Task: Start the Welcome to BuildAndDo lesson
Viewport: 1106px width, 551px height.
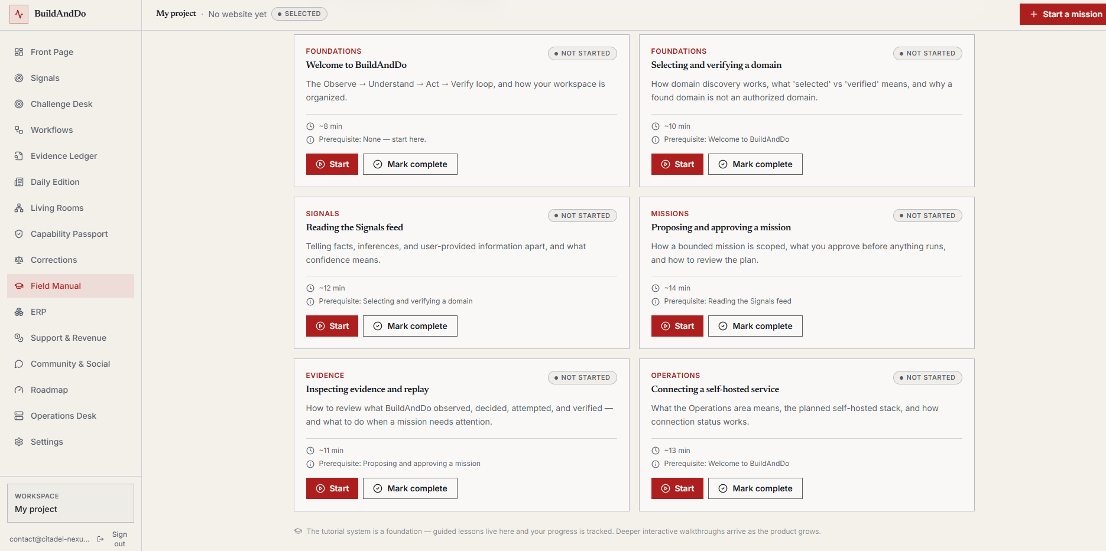Action: coord(332,164)
